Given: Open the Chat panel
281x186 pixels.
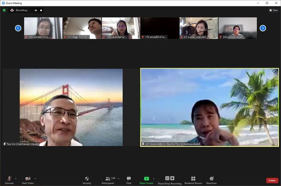Looking at the screenshot, I should 129,179.
